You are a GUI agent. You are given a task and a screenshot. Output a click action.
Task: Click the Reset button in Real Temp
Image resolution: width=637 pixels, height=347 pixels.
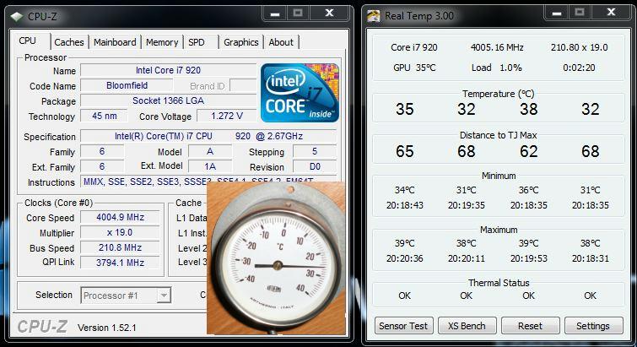pos(530,326)
